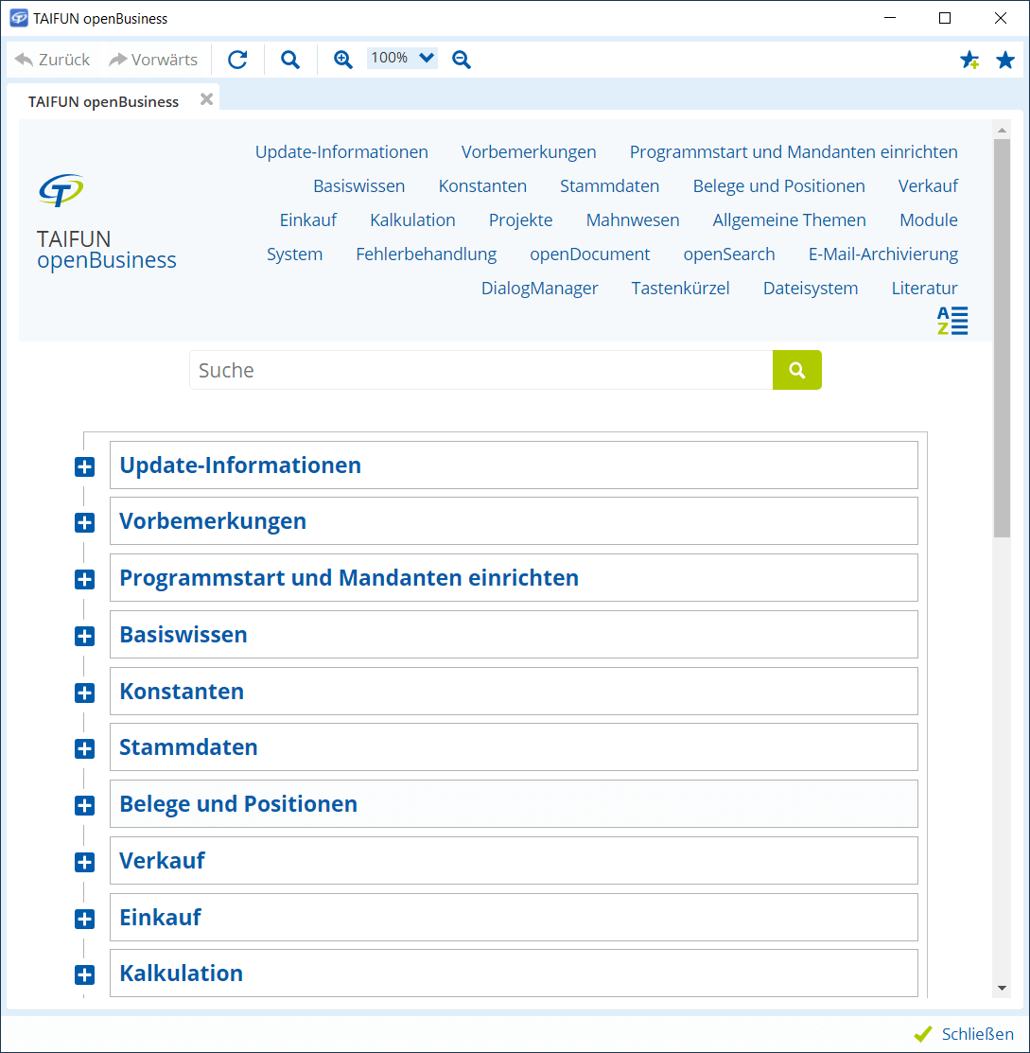
Task: Expand the Einkauf tree node
Action: point(84,919)
